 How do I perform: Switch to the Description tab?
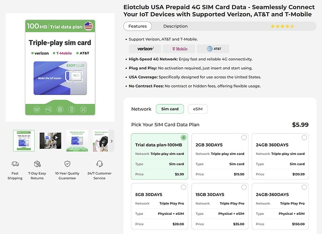pyautogui.click(x=176, y=26)
